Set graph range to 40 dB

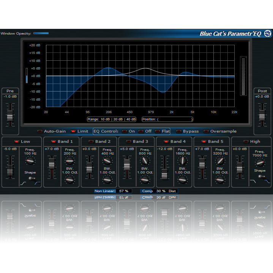click(131, 119)
